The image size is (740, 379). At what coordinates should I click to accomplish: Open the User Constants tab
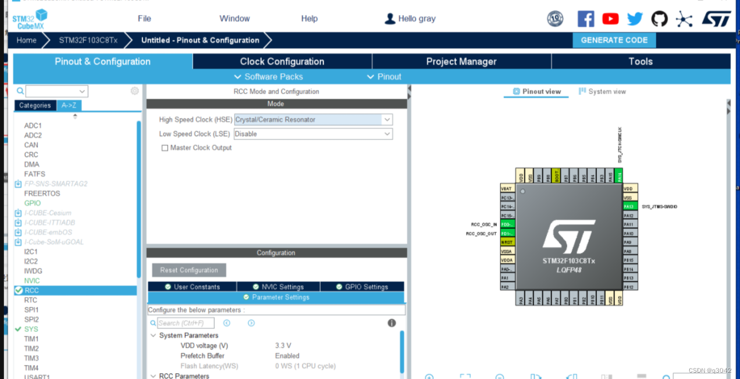tap(192, 287)
